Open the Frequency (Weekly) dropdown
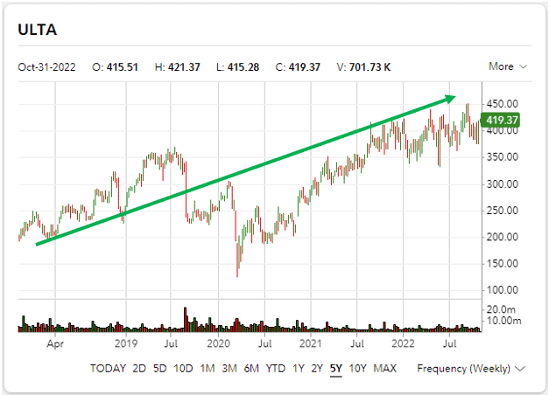549x395 pixels. click(471, 369)
